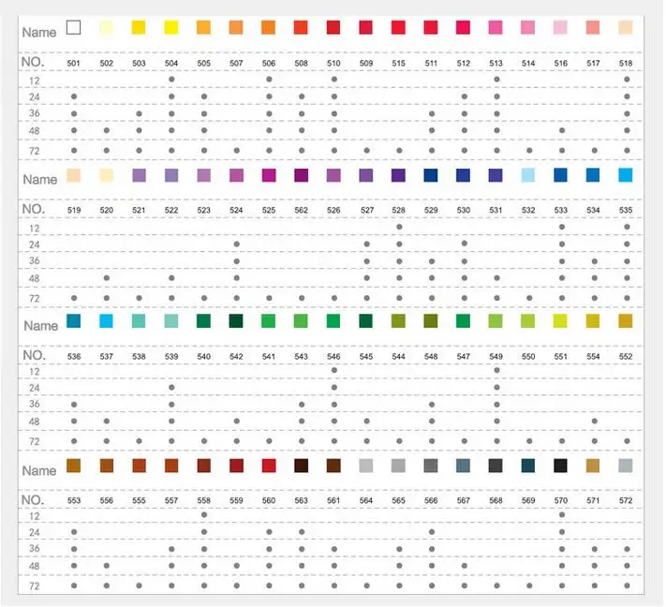This screenshot has height=607, width=666.
Task: Click the 48-set dot under 554
Action: (x=594, y=421)
